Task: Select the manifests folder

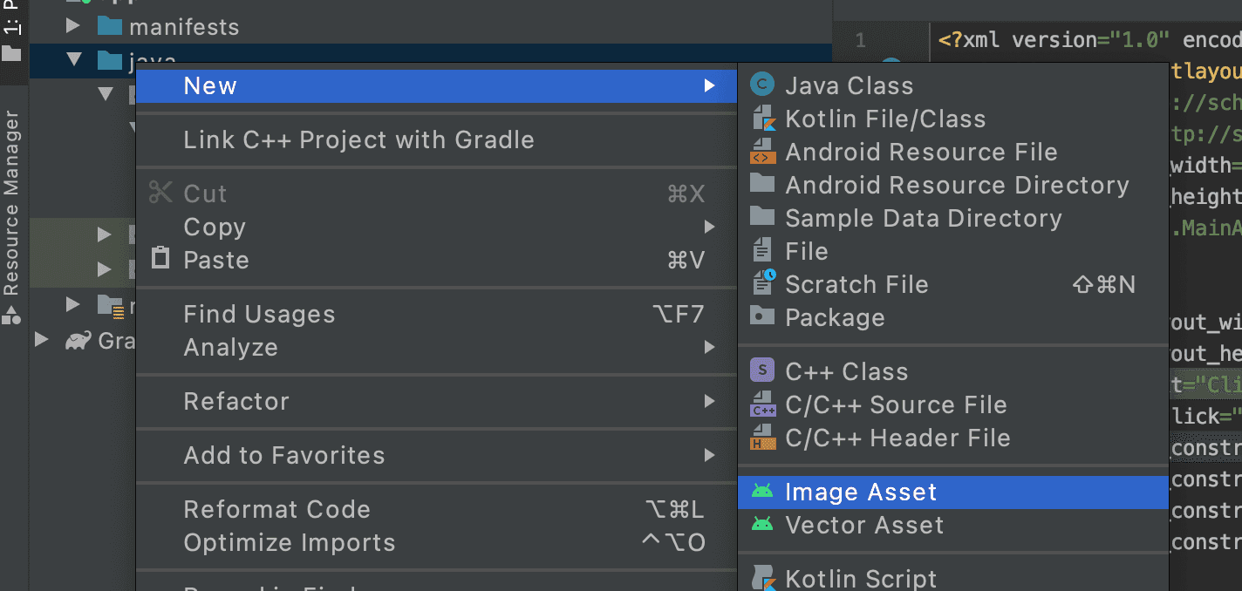Action: tap(183, 27)
